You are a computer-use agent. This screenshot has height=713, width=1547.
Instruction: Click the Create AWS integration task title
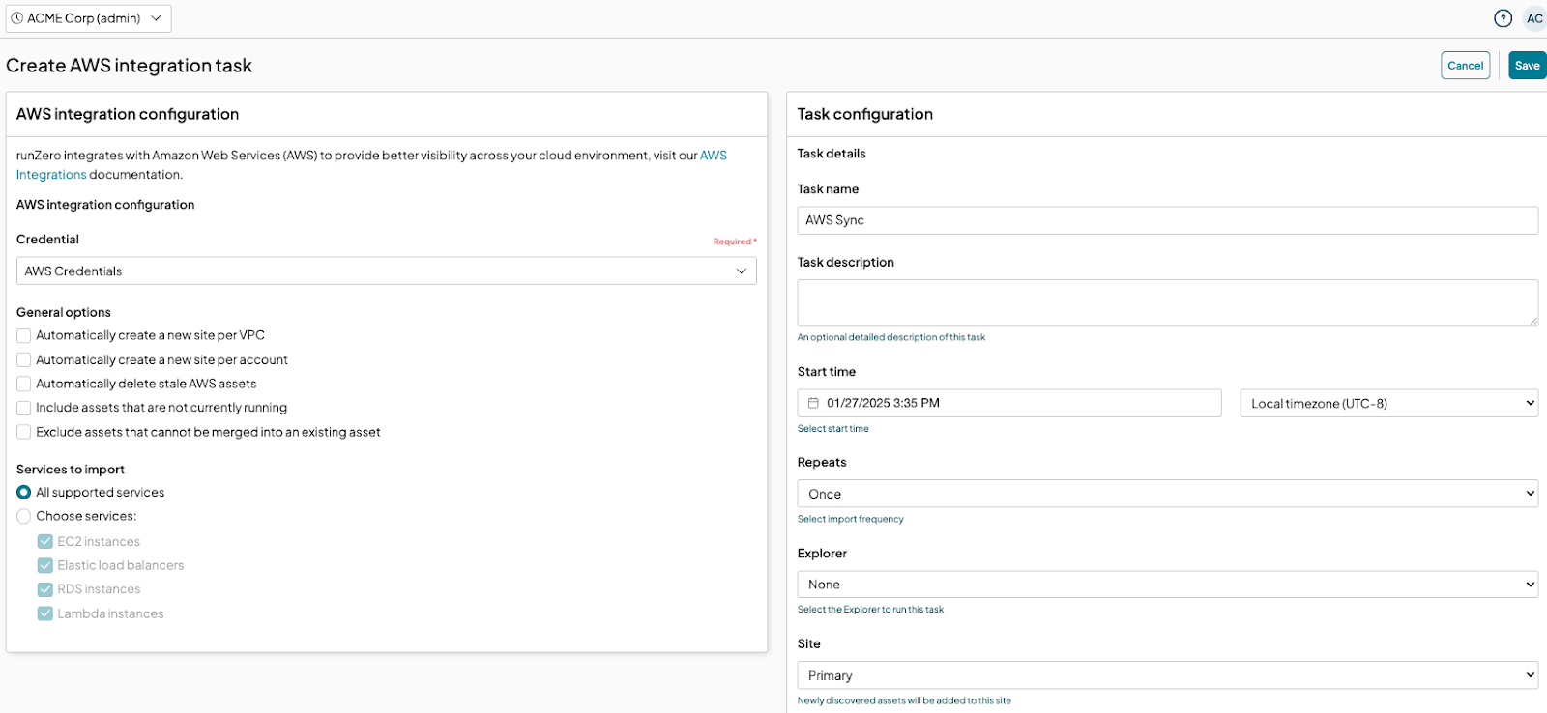129,66
